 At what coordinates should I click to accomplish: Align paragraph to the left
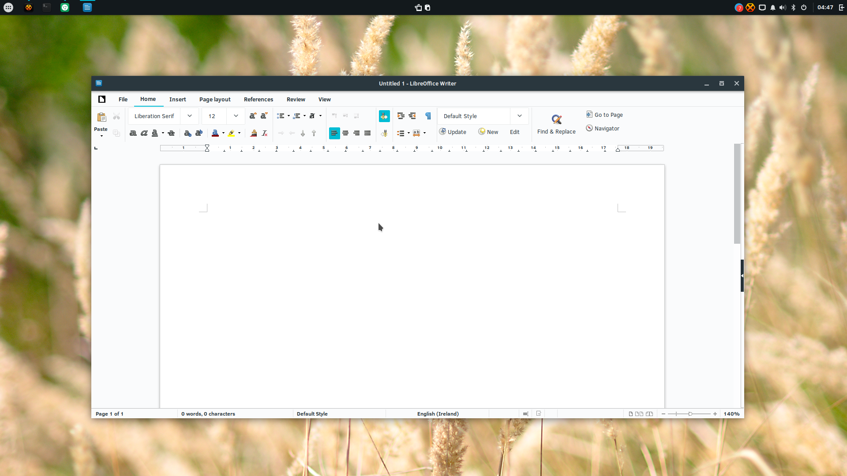(334, 133)
